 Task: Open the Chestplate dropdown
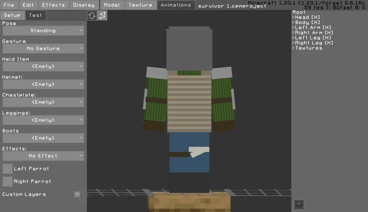coord(43,102)
